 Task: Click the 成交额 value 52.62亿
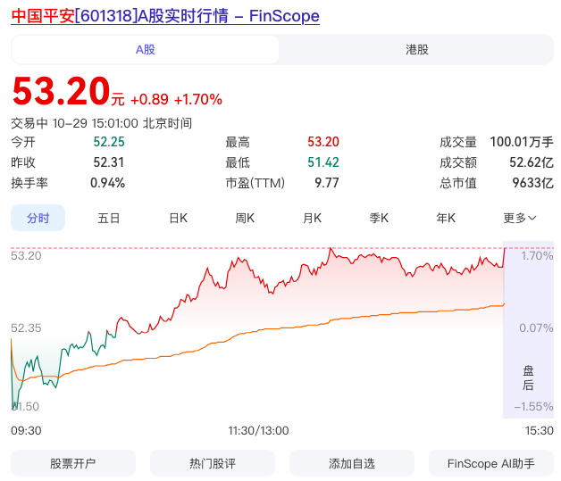pyautogui.click(x=532, y=162)
